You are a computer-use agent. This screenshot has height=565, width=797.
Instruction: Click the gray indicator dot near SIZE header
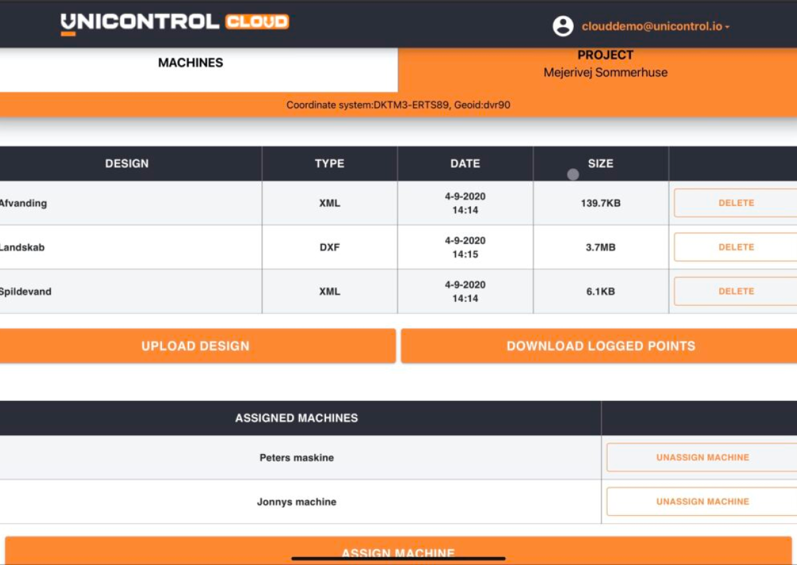pos(572,174)
